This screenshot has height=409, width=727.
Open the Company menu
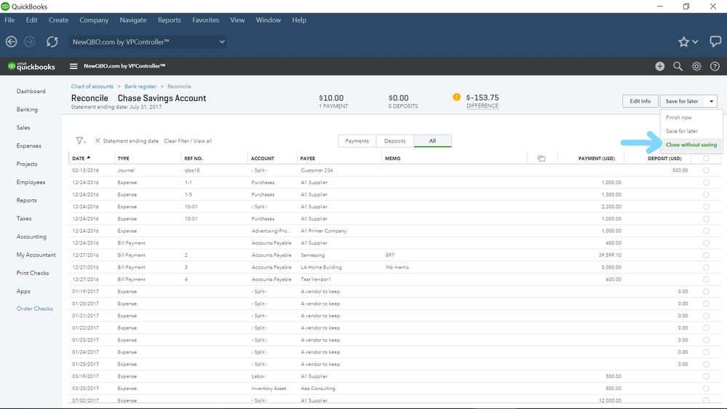click(94, 20)
